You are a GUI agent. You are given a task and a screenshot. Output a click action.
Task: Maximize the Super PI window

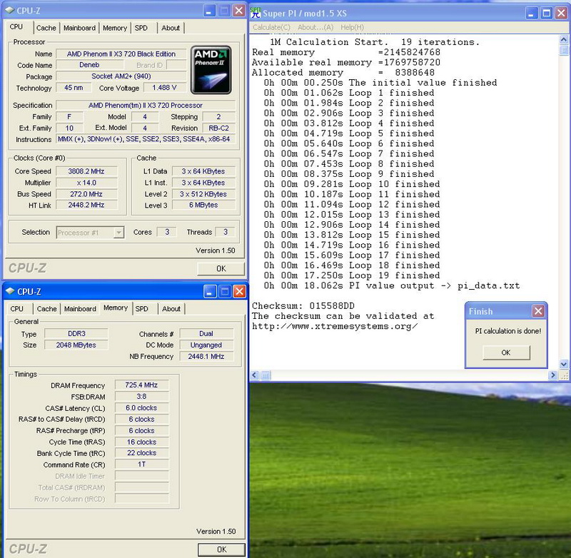coord(546,14)
